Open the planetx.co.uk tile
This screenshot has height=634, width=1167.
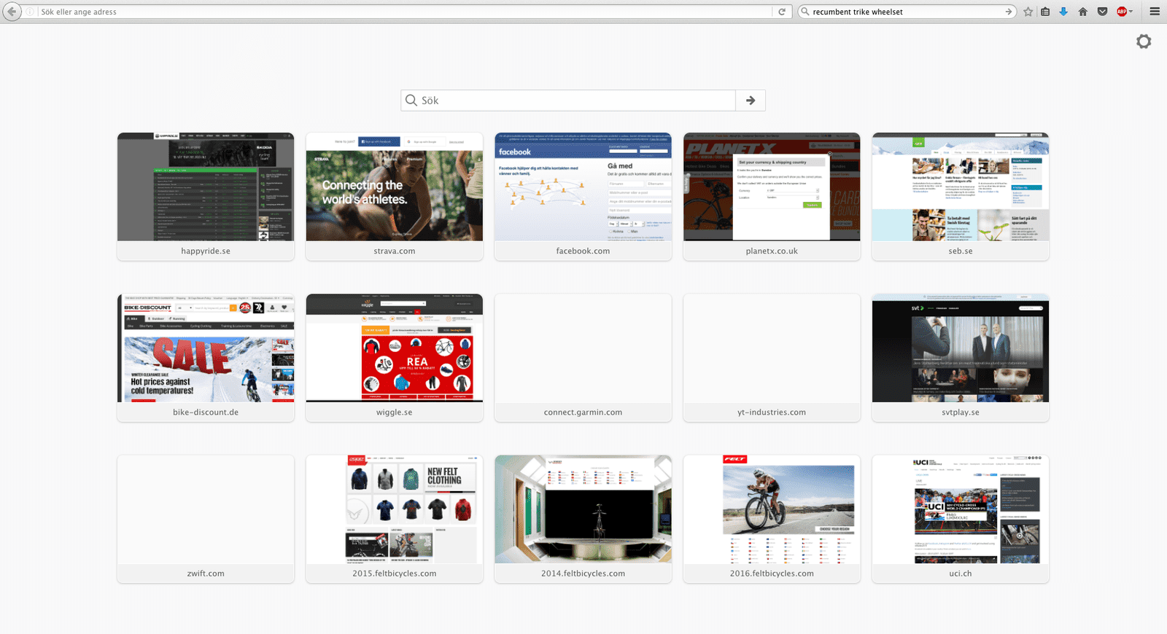coord(772,197)
